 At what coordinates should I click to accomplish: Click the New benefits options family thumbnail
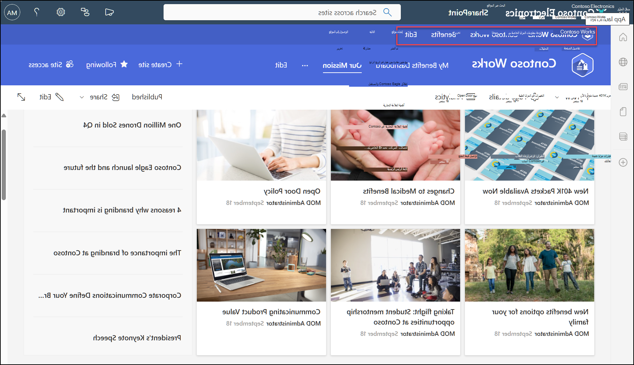pyautogui.click(x=529, y=265)
